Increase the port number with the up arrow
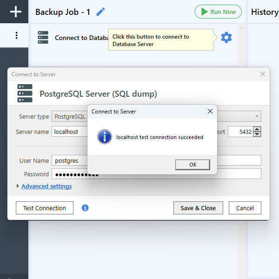Screen dimensions: 279x279 pos(257,129)
